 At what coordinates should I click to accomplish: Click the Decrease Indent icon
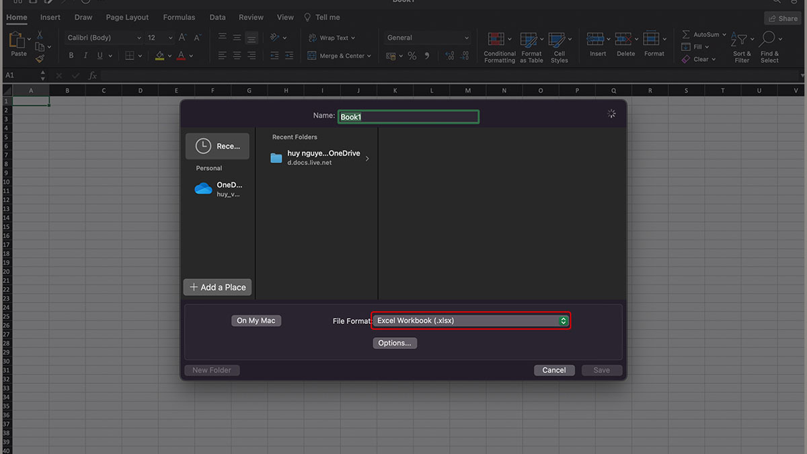tap(275, 56)
